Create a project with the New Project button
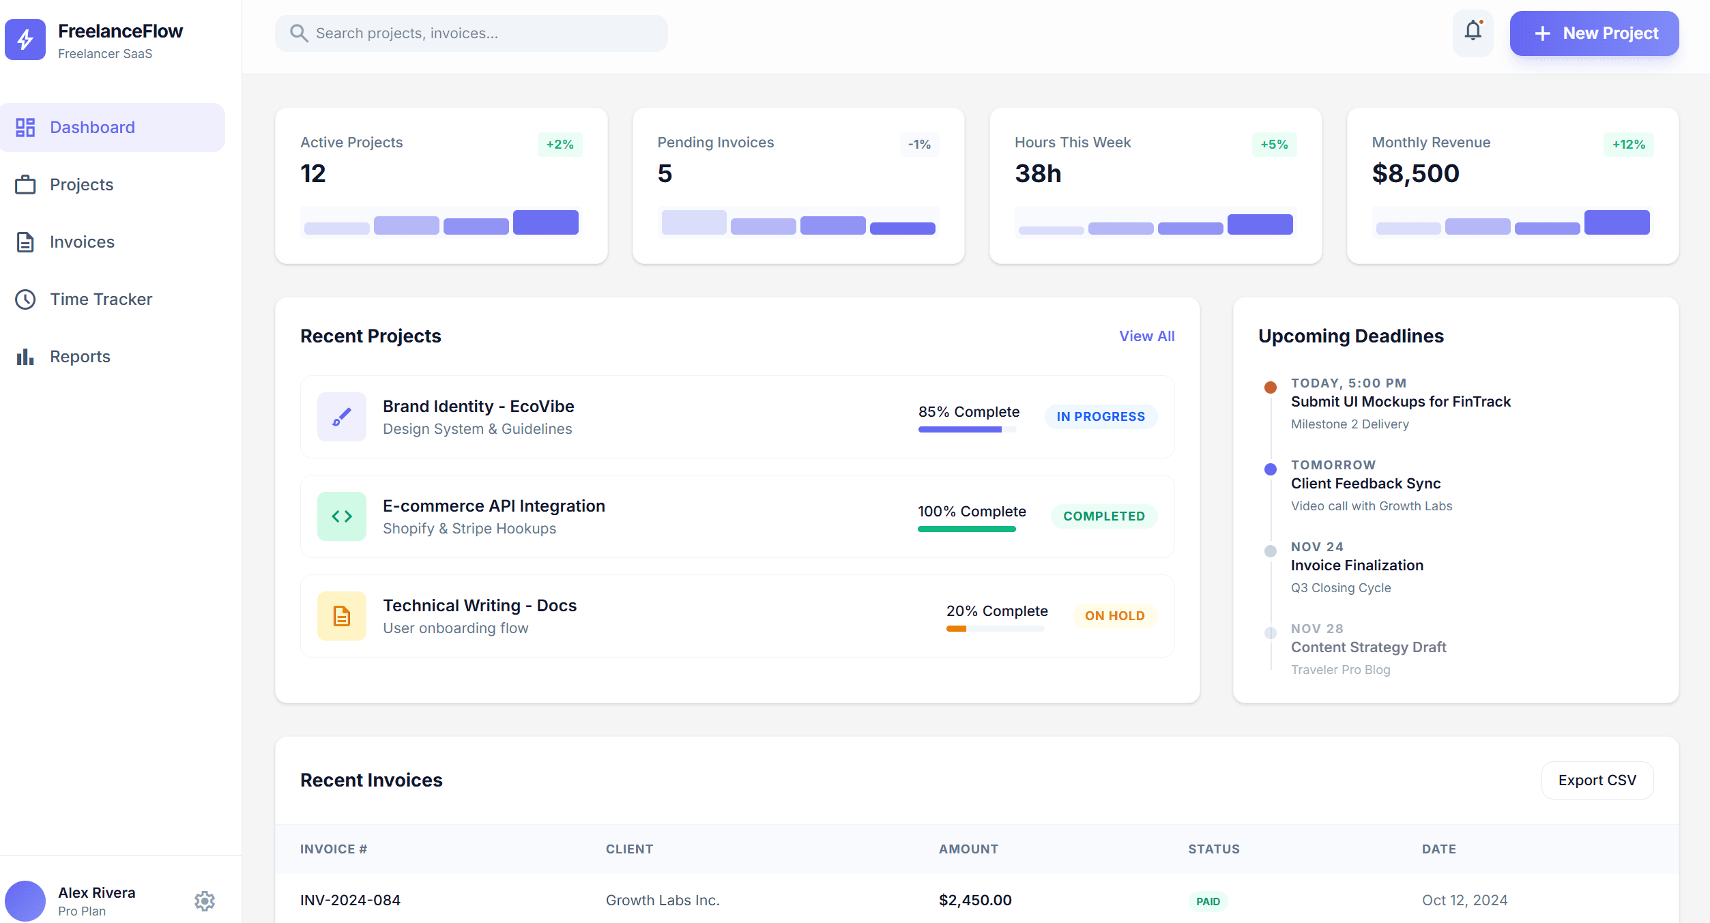 click(x=1595, y=33)
